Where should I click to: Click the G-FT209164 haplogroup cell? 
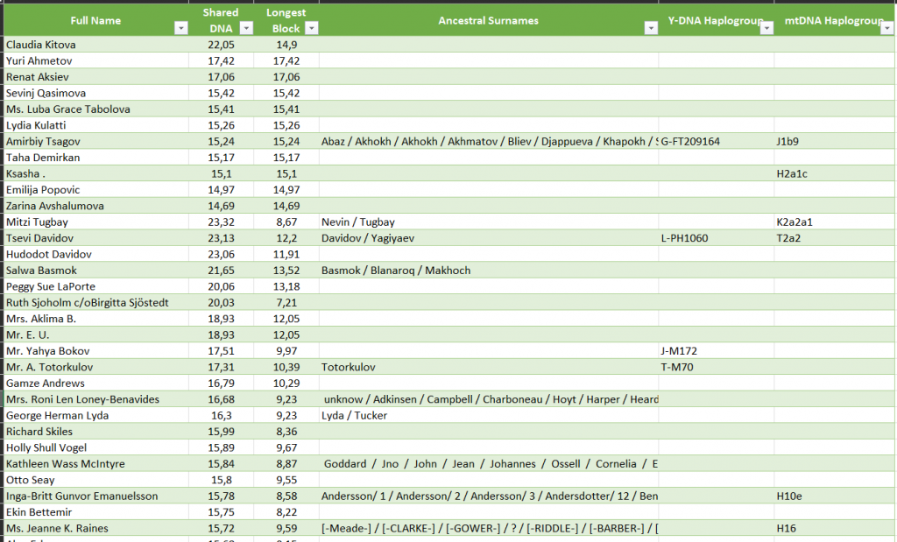pyautogui.click(x=716, y=142)
